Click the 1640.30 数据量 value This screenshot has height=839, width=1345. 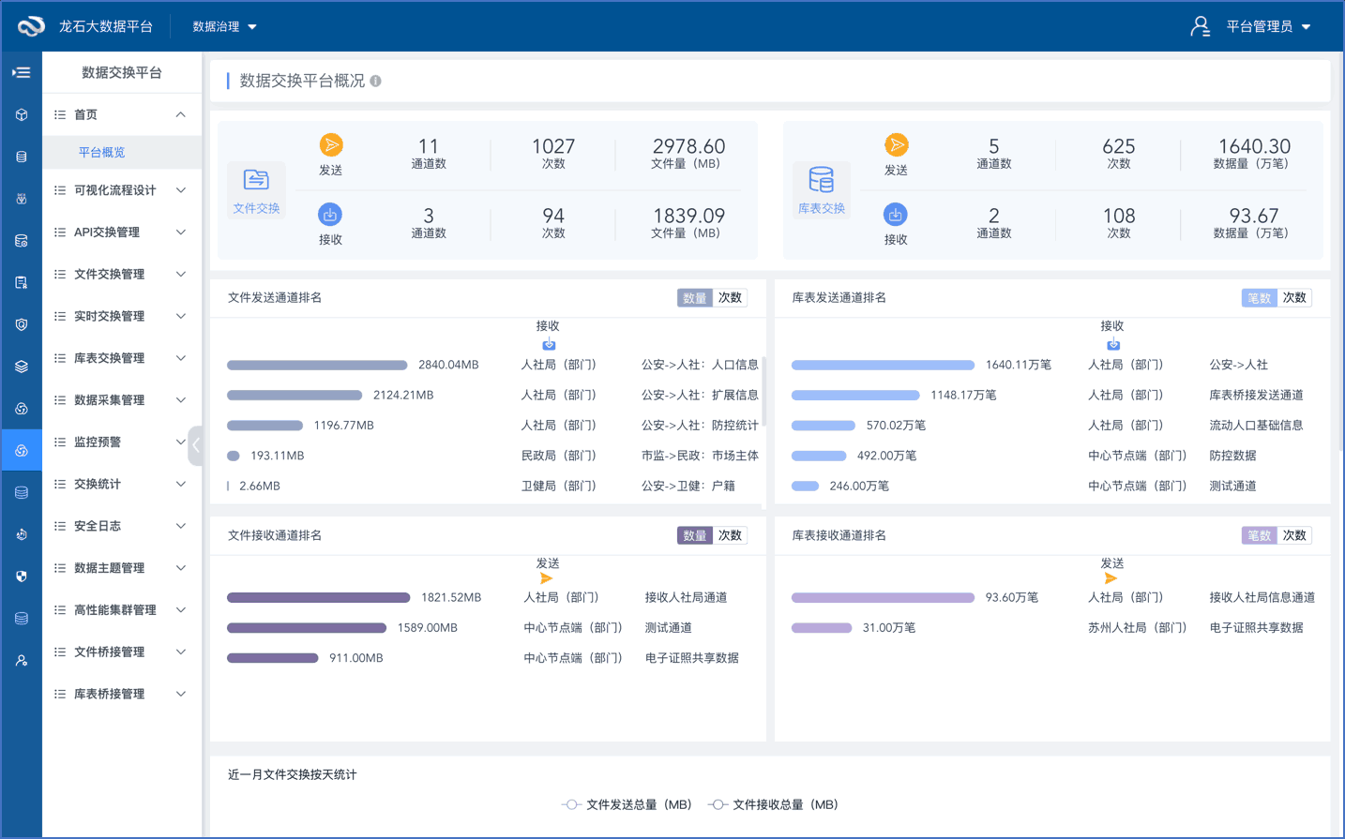1254,146
